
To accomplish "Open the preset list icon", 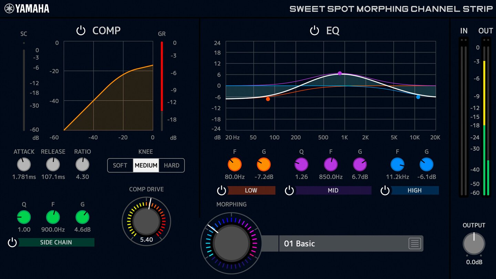I will click(x=415, y=244).
